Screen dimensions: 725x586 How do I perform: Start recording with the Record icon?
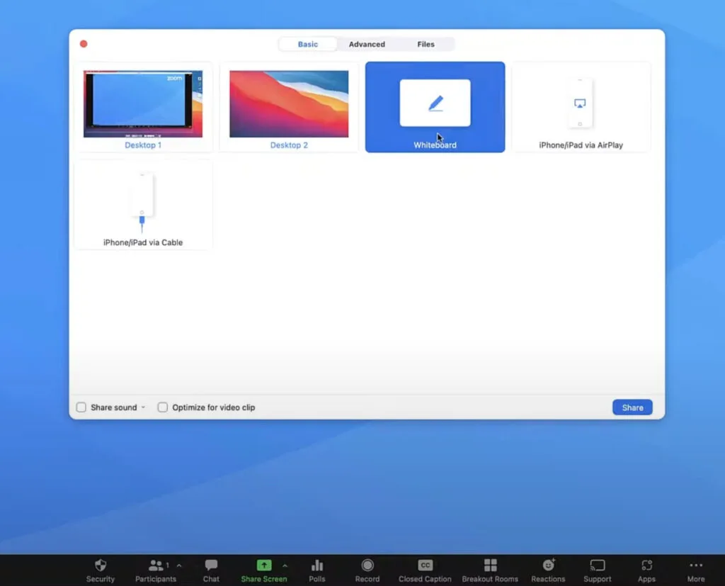tap(367, 565)
